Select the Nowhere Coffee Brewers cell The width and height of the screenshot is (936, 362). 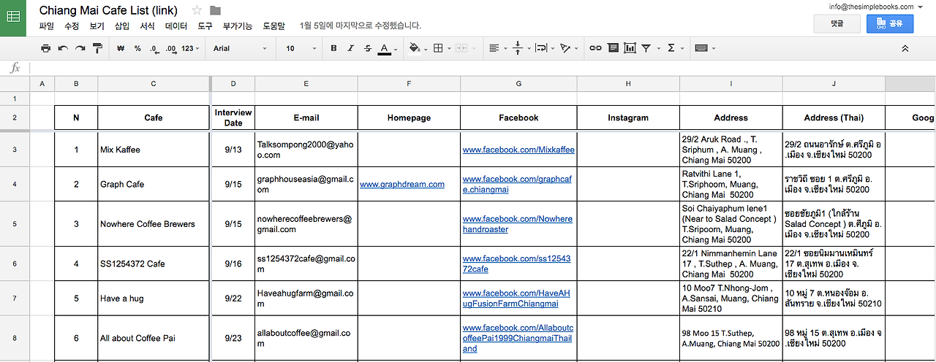(x=154, y=224)
